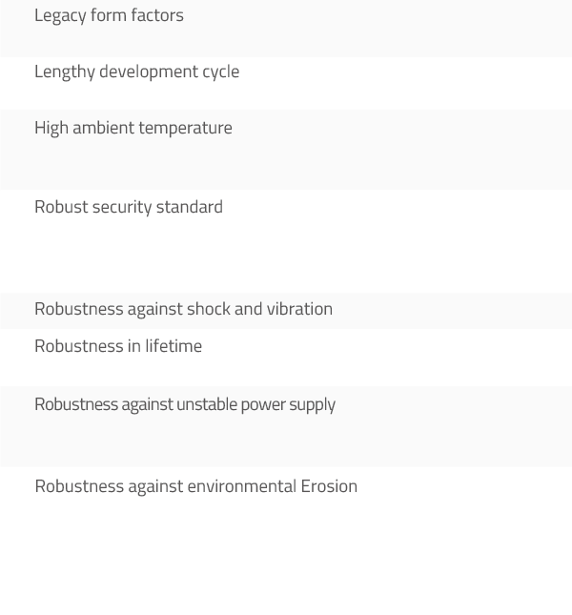The height and width of the screenshot is (615, 572).
Task: Click the word 'Erosion' in last row
Action: pyautogui.click(x=329, y=486)
